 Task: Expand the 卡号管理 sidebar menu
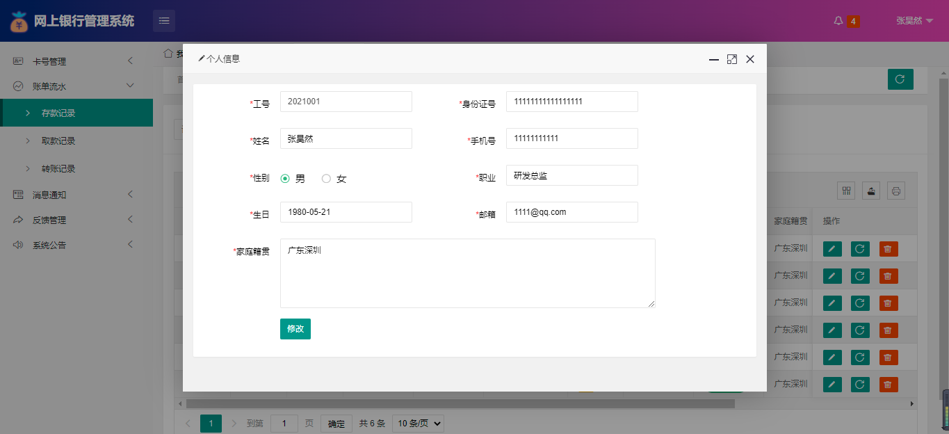(x=75, y=61)
